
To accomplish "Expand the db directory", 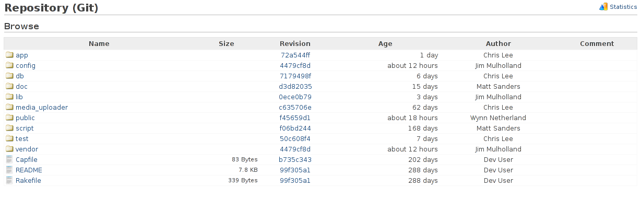I will [x=20, y=76].
